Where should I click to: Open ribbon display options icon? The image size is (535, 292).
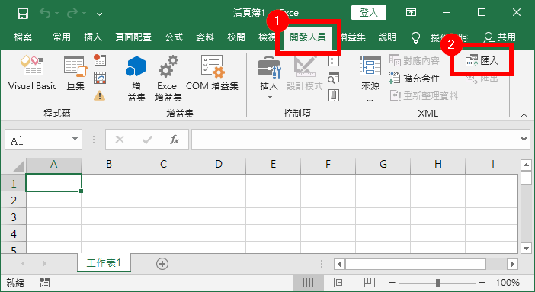pos(411,13)
